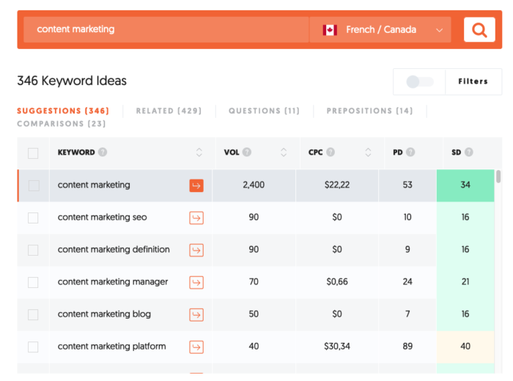The width and height of the screenshot is (513, 381).
Task: Check the select-all checkbox in table header
Action: pyautogui.click(x=33, y=153)
